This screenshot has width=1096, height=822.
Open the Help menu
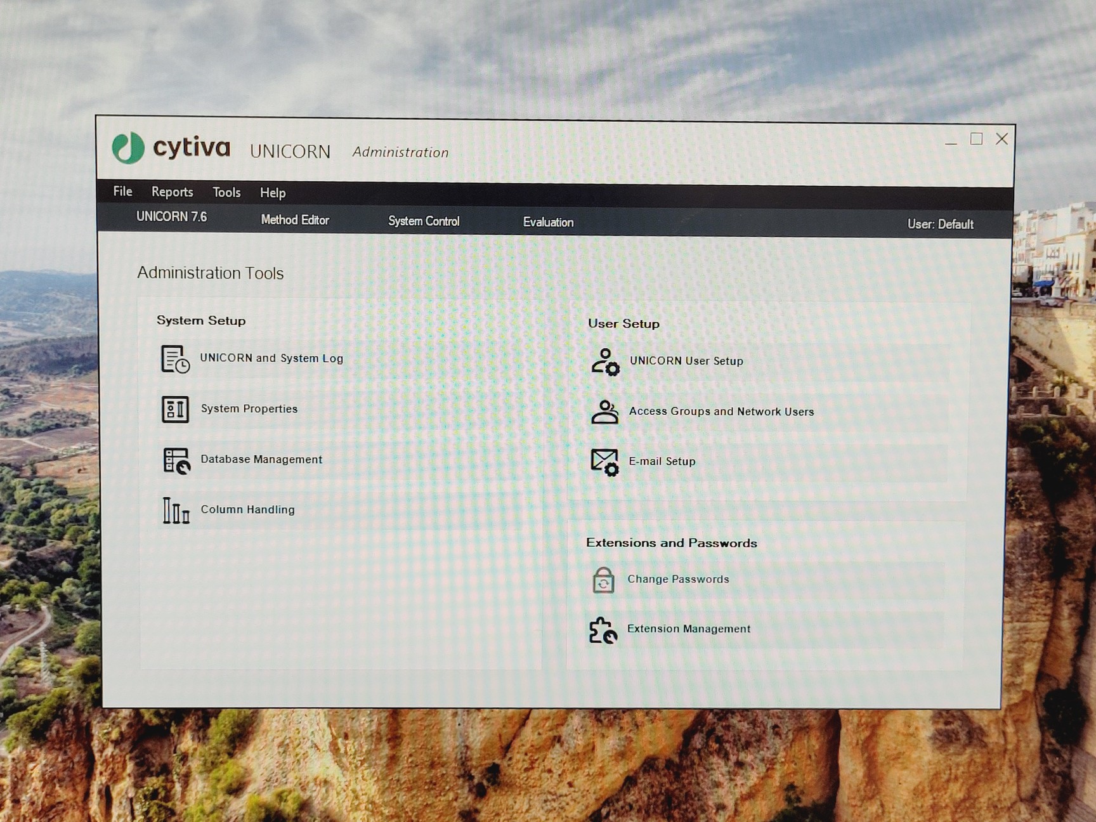(273, 193)
